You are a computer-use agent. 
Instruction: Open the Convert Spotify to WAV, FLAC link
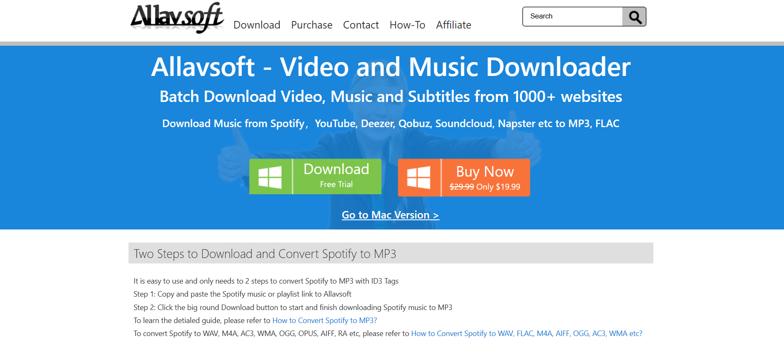[527, 334]
